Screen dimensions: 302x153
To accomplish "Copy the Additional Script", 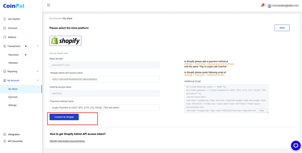I will tap(262, 110).
